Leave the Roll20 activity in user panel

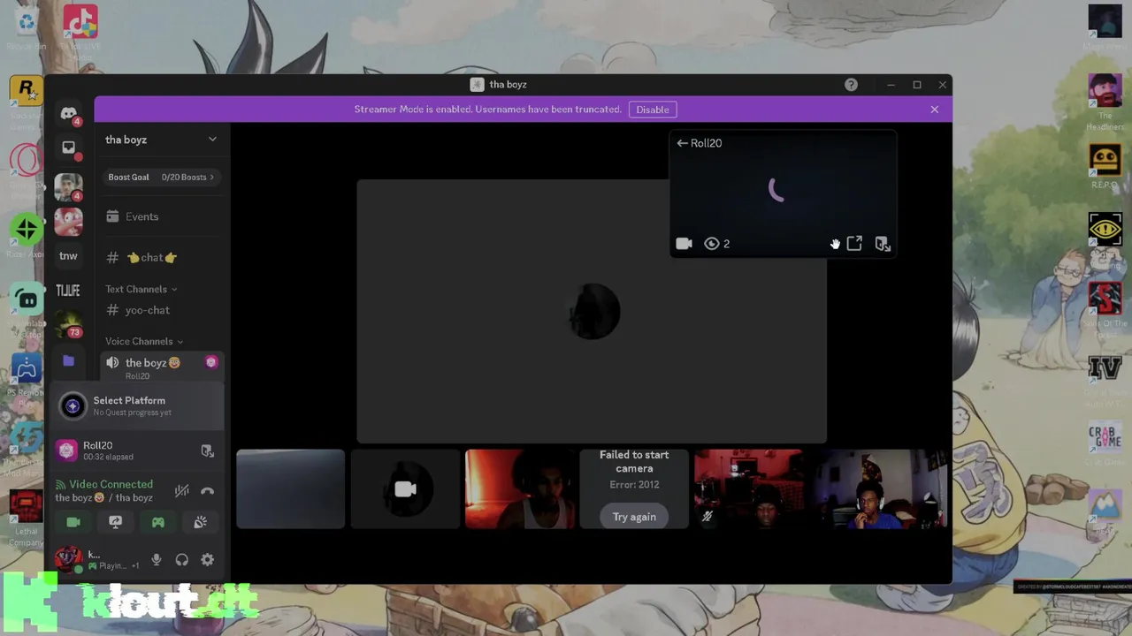207,450
